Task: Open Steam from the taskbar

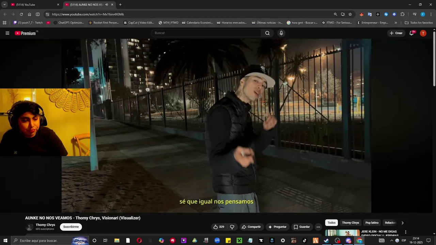Action: coord(326,241)
